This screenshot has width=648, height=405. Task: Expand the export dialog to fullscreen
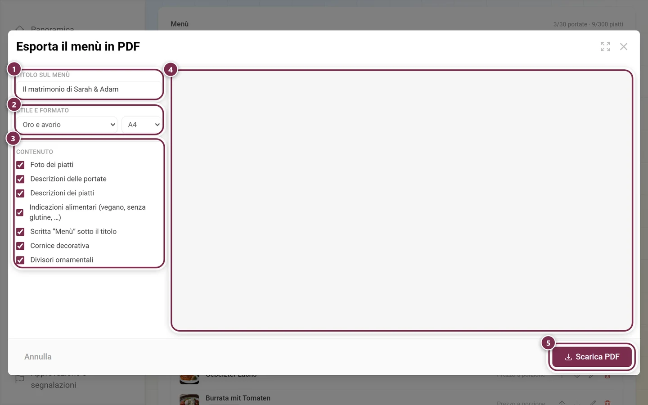coord(605,46)
